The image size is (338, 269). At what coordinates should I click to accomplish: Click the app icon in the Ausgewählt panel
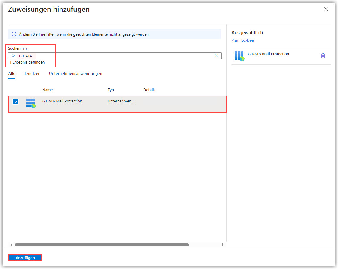click(240, 56)
